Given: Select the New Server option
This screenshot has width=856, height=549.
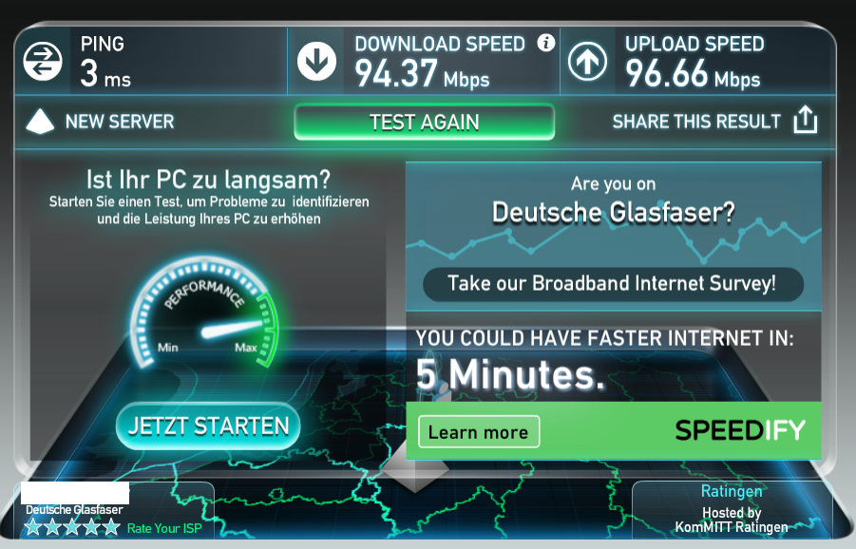Looking at the screenshot, I should point(120,122).
